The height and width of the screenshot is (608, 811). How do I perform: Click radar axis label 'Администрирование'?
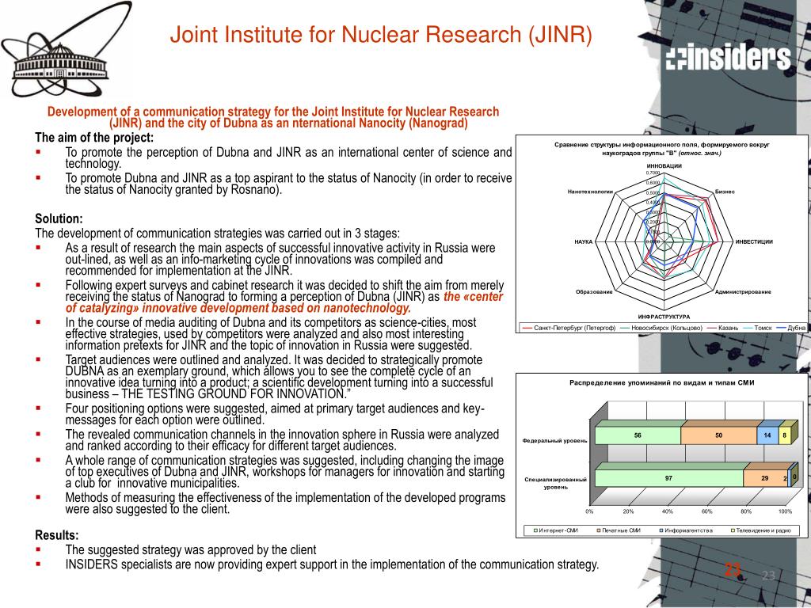743,292
